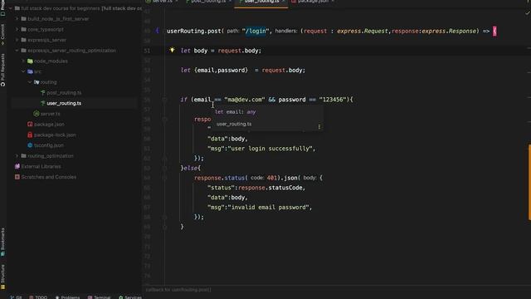Switch to the package.json editor tab
The width and height of the screenshot is (531, 299).
click(313, 2)
